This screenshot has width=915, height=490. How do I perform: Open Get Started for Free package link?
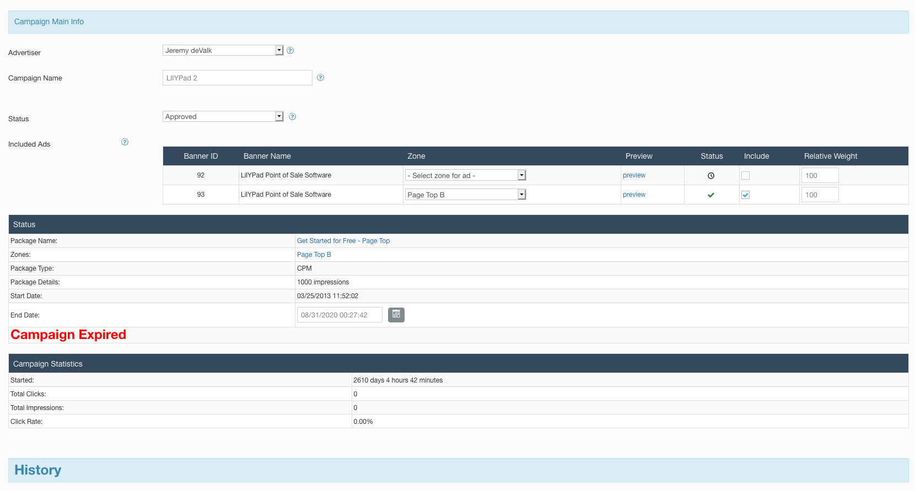(x=343, y=241)
